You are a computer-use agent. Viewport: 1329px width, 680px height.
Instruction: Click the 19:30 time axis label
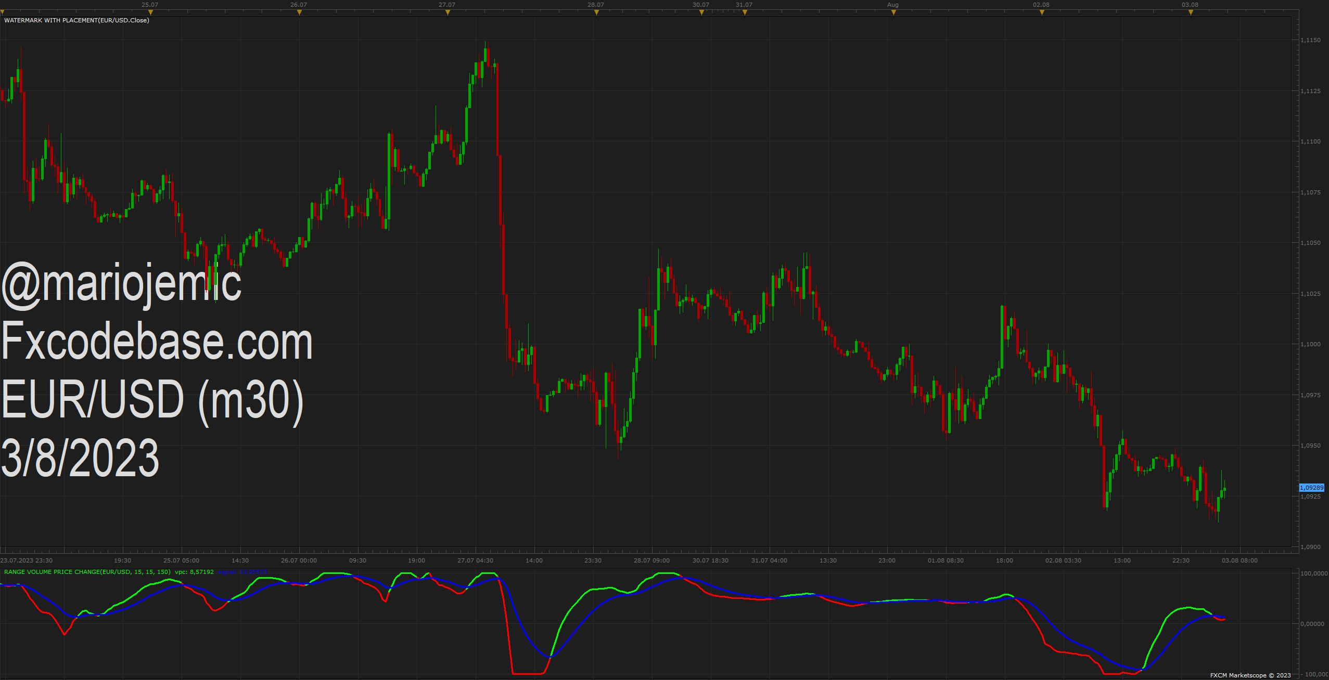click(x=122, y=560)
